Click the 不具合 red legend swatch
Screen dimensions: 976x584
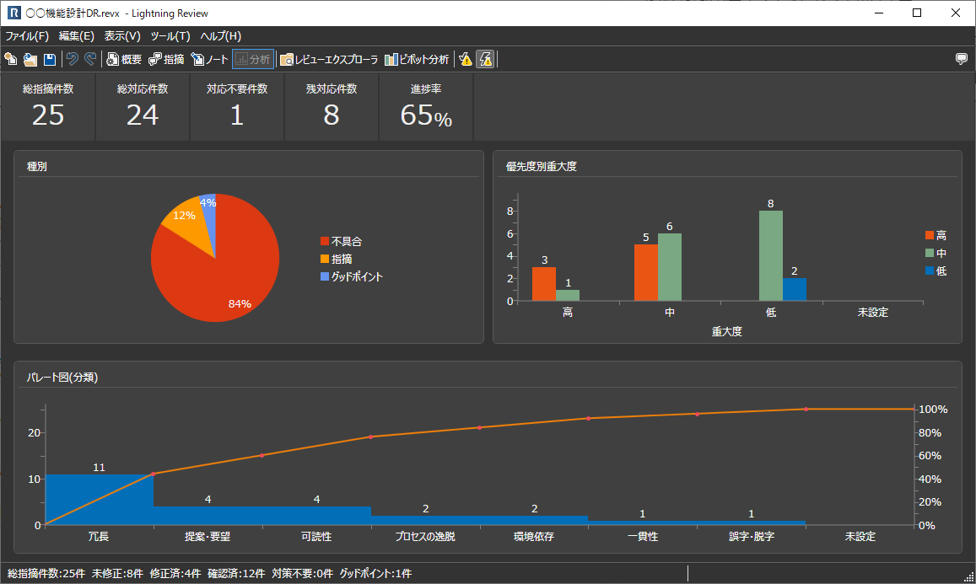[x=324, y=241]
